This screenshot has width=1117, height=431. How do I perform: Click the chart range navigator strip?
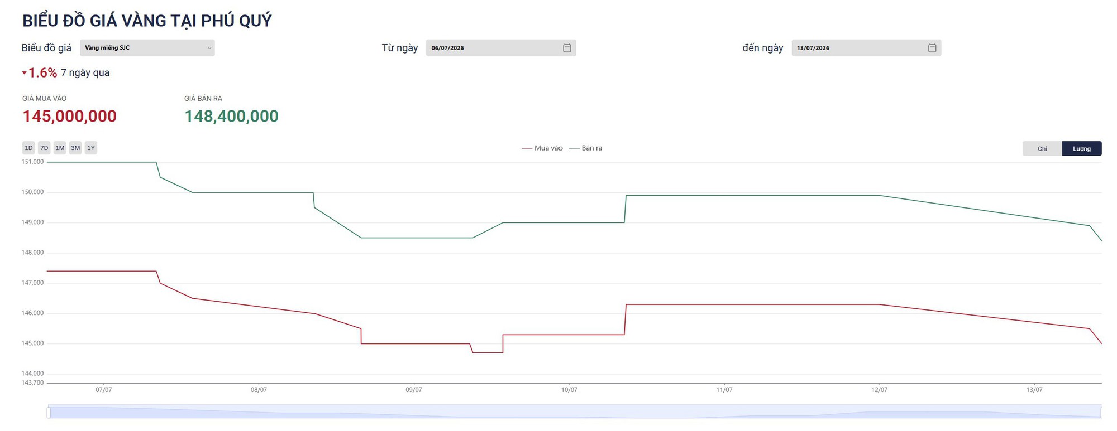[x=575, y=411]
